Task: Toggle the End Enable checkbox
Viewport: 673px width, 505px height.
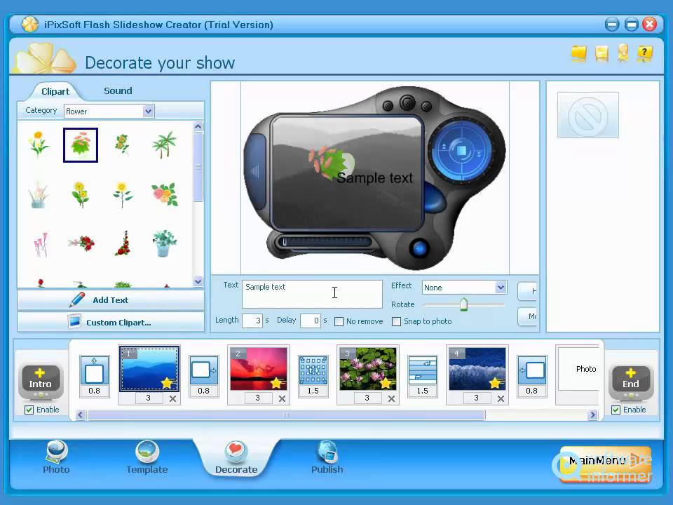Action: [x=616, y=410]
